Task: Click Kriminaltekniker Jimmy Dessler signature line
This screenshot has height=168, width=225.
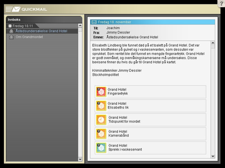Action: pyautogui.click(x=117, y=70)
